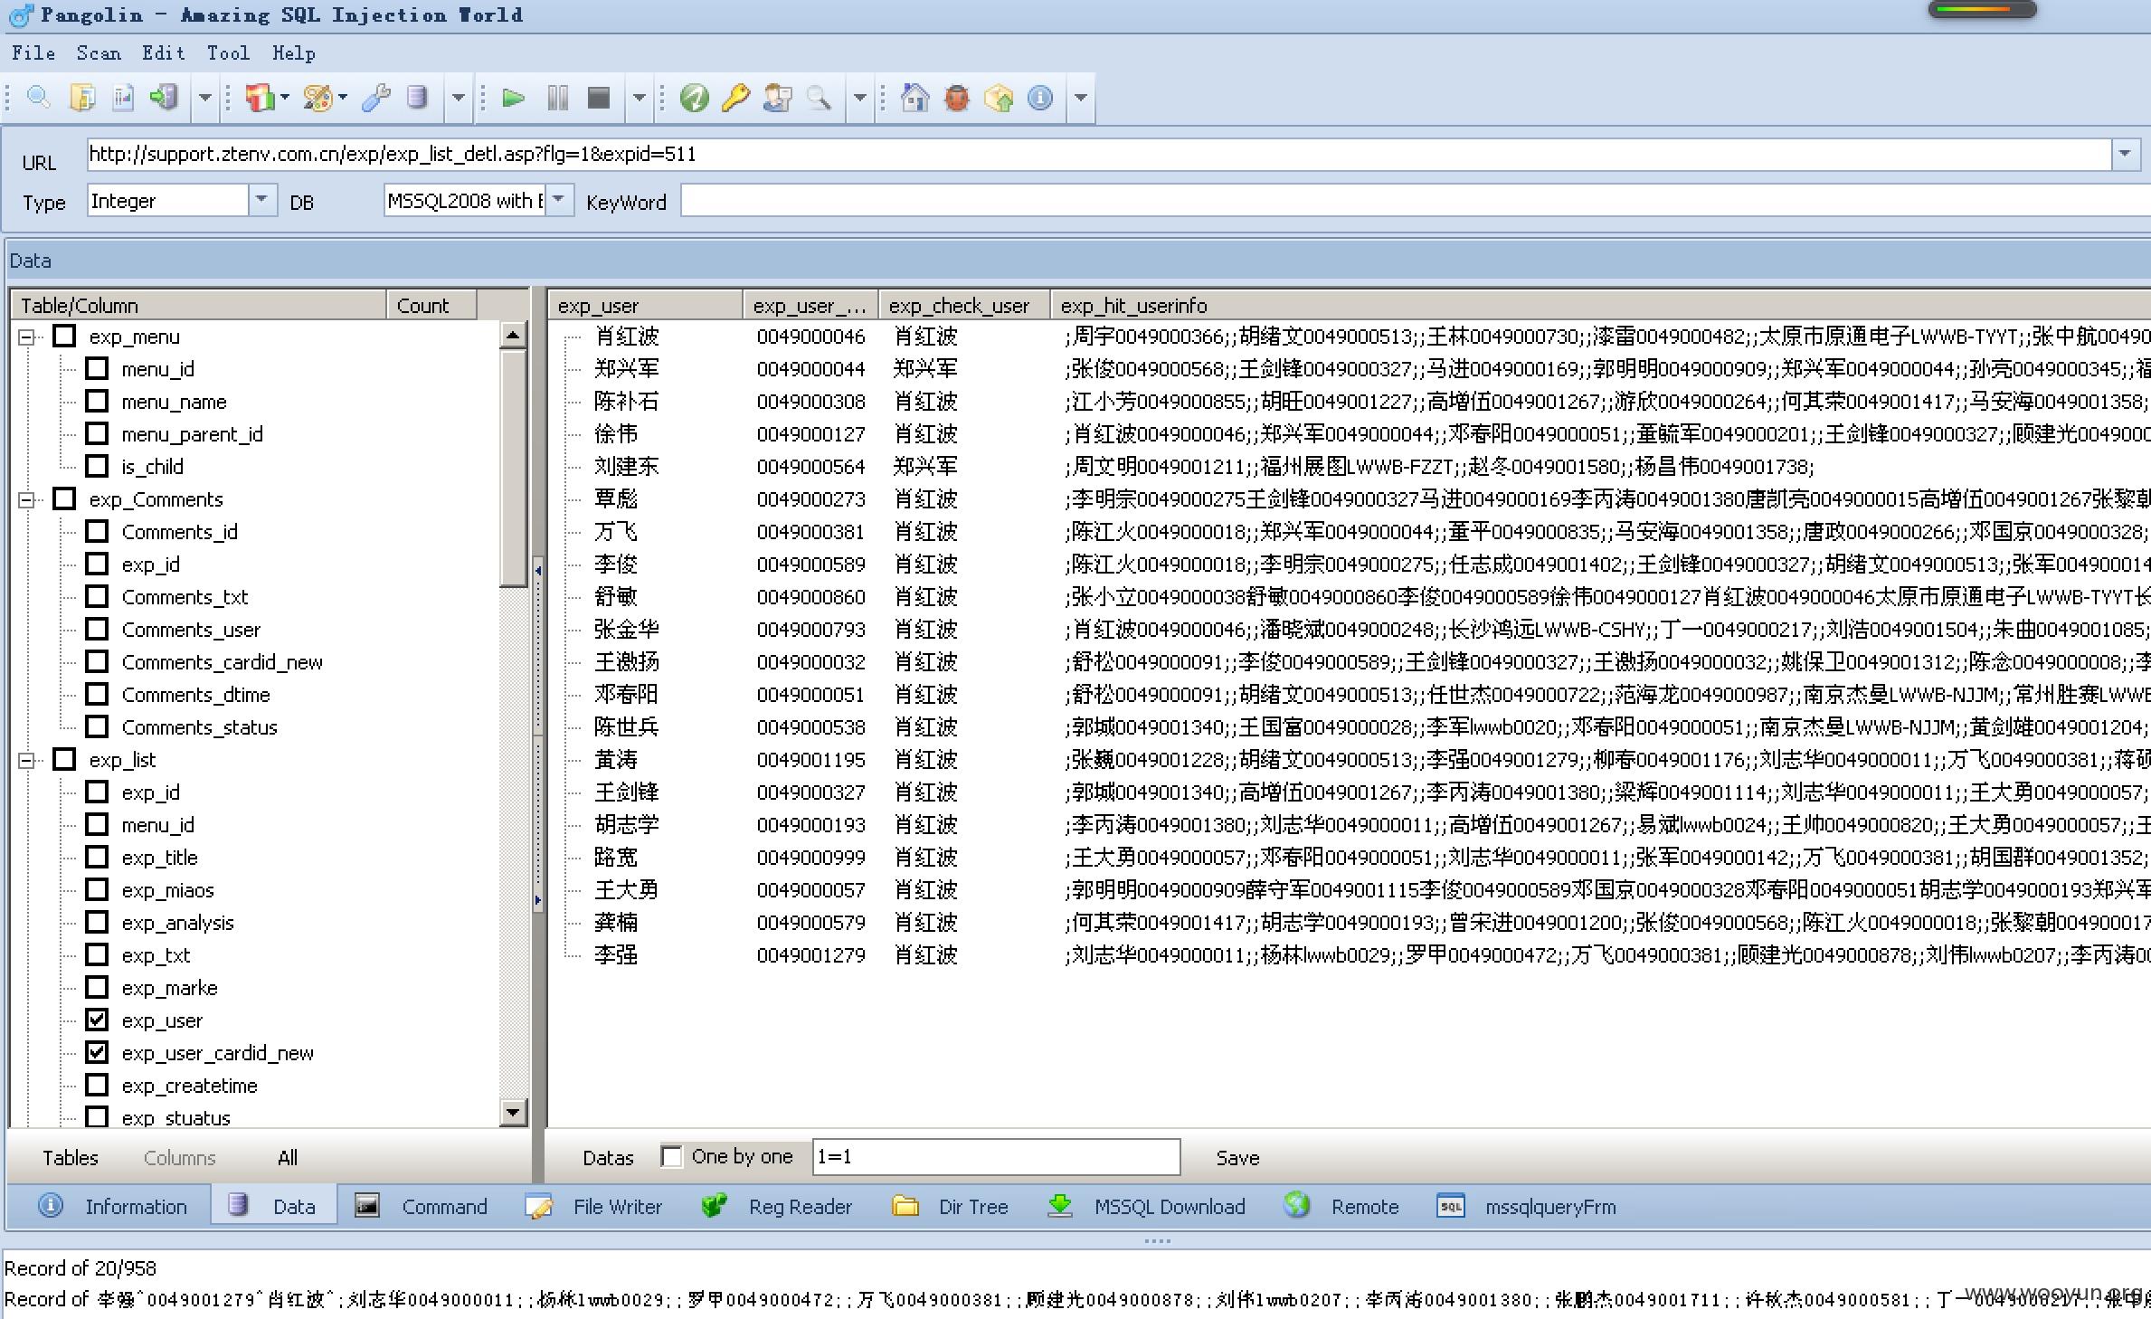Click the 1=1 condition input field

(x=996, y=1157)
